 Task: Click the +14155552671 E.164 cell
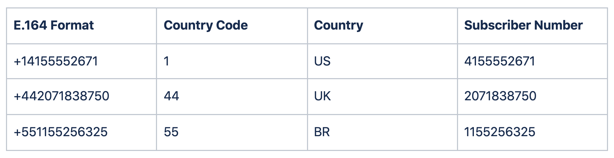tap(56, 61)
